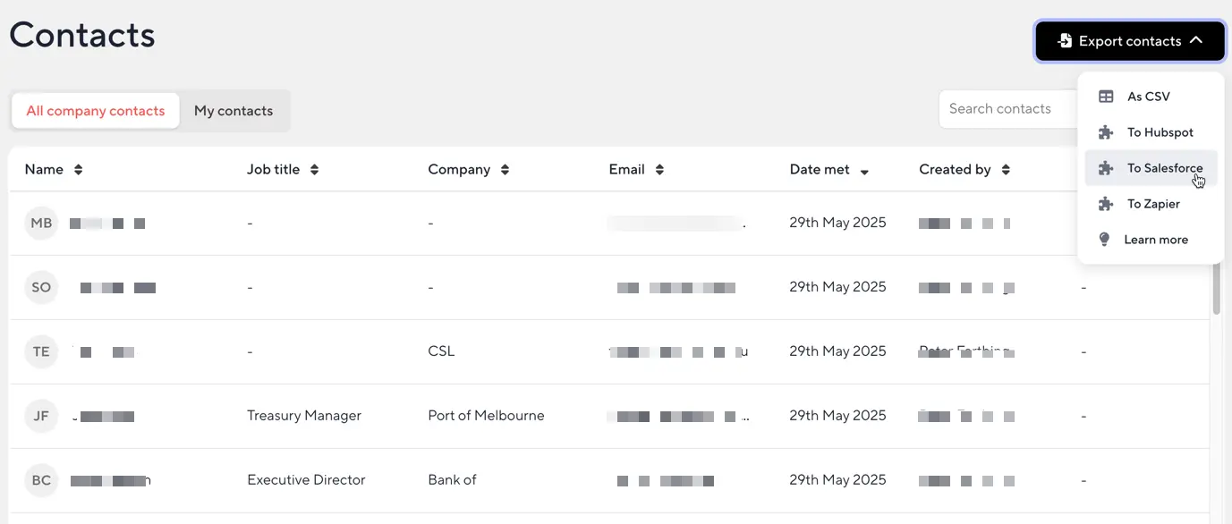Collapse the Export contacts chevron
Image resolution: width=1232 pixels, height=524 pixels.
[1196, 41]
